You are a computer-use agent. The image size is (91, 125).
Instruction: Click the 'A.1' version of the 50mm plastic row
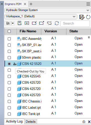coord(53,57)
